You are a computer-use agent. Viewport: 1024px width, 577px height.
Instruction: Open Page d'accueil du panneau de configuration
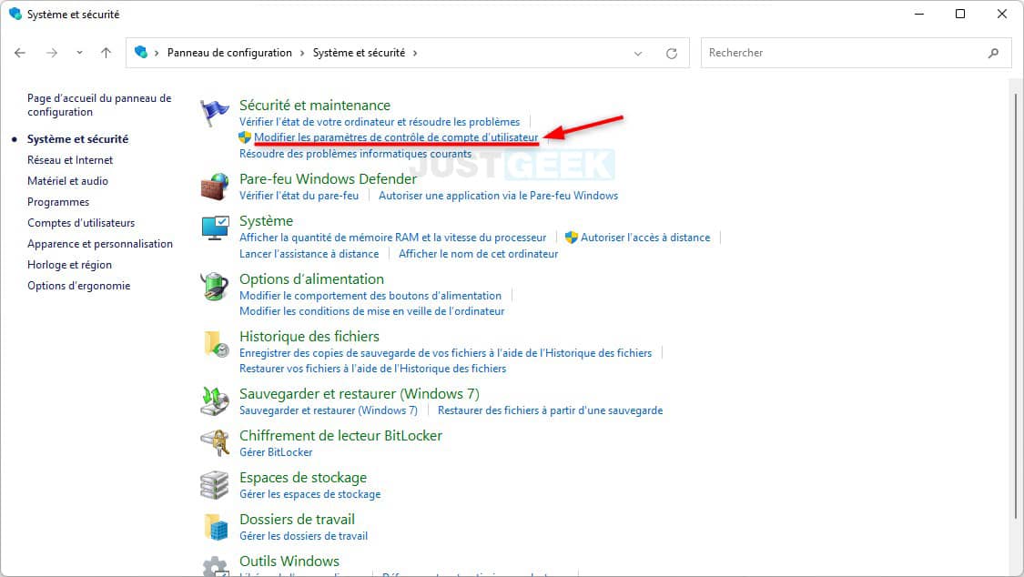point(99,105)
